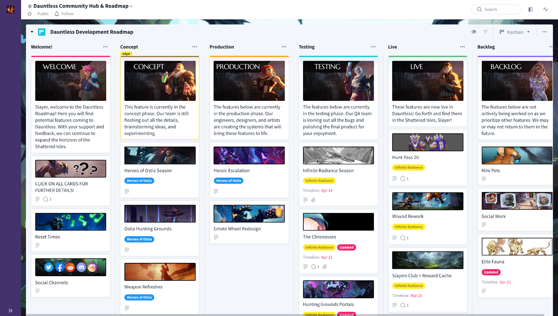This screenshot has height=316, width=558.
Task: Click the teal board icon beside the roadmap title
Action: click(x=42, y=32)
